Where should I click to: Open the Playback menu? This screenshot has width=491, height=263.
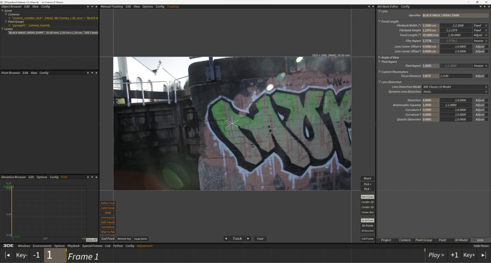73,246
